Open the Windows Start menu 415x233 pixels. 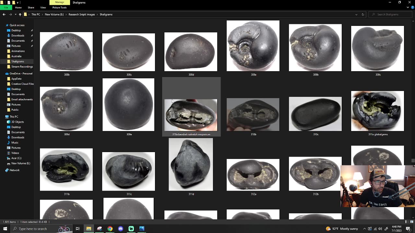tap(5, 229)
